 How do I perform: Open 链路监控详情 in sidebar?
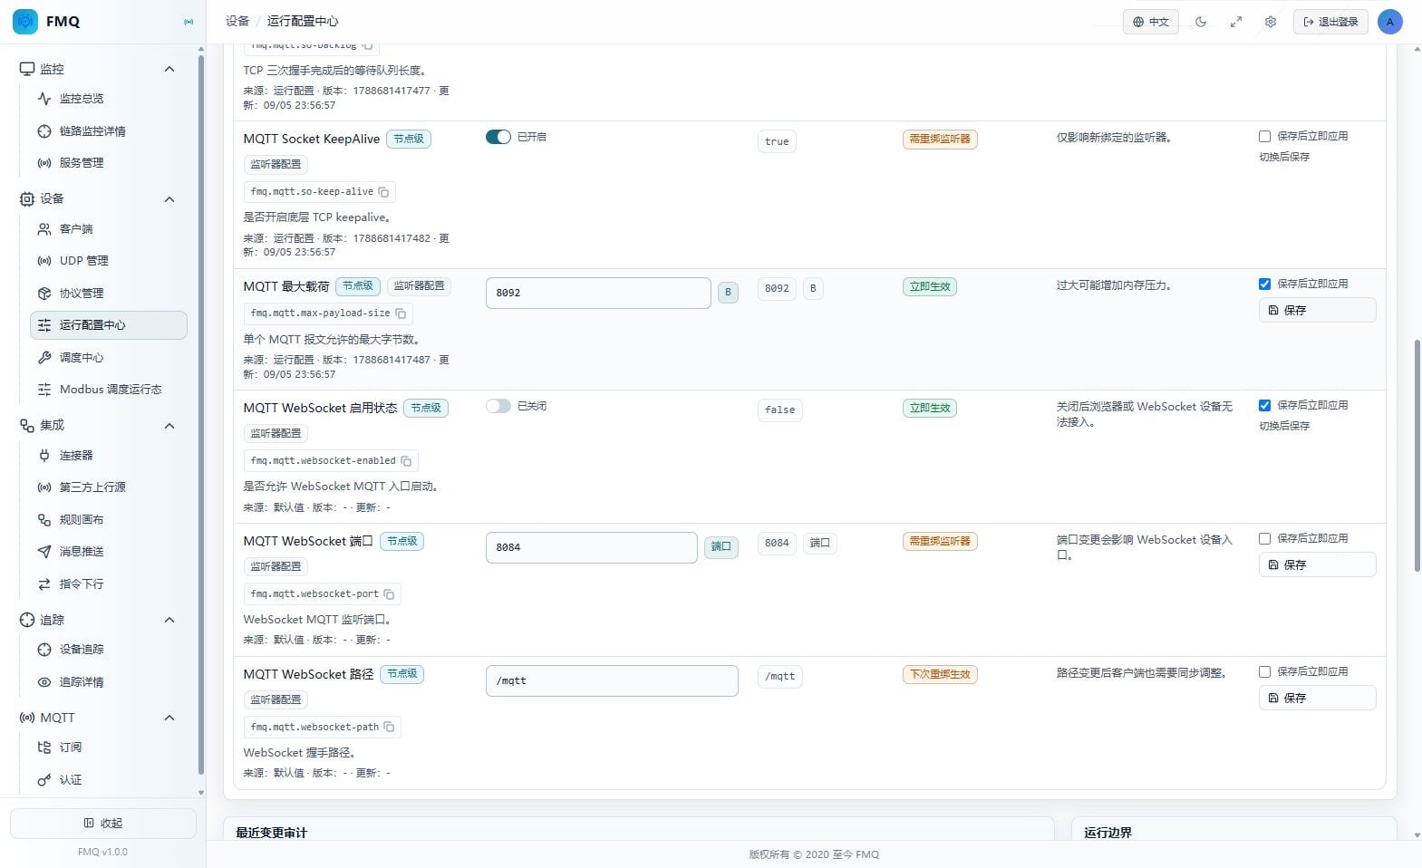tap(109, 131)
